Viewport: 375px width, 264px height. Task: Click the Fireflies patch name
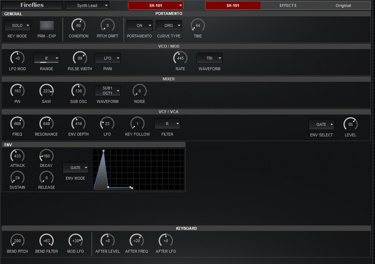coord(32,5)
